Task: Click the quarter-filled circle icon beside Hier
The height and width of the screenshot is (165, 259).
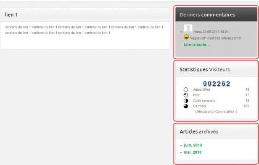Action: [186, 95]
